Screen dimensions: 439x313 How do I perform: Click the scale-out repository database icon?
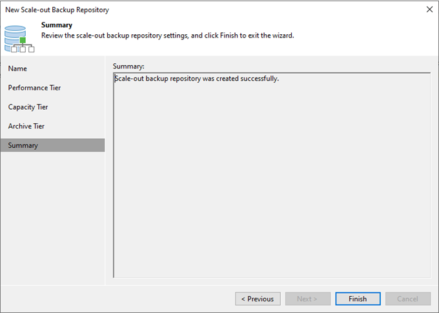coord(19,39)
